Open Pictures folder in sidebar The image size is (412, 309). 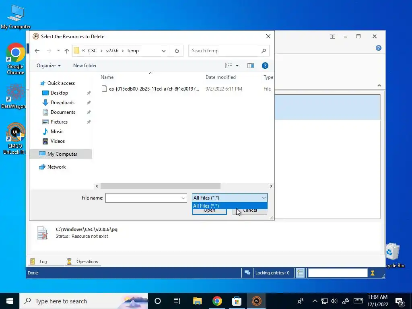click(59, 122)
